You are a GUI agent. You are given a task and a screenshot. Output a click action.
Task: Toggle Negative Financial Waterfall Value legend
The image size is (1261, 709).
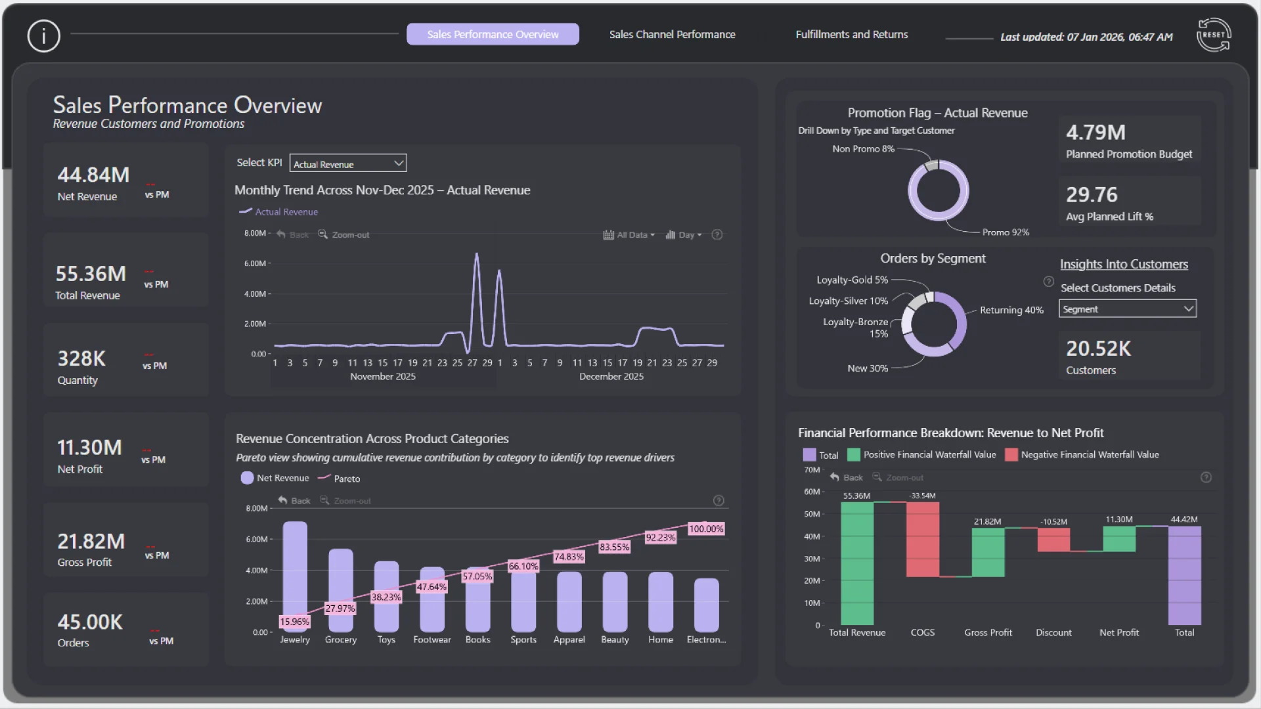click(1082, 454)
